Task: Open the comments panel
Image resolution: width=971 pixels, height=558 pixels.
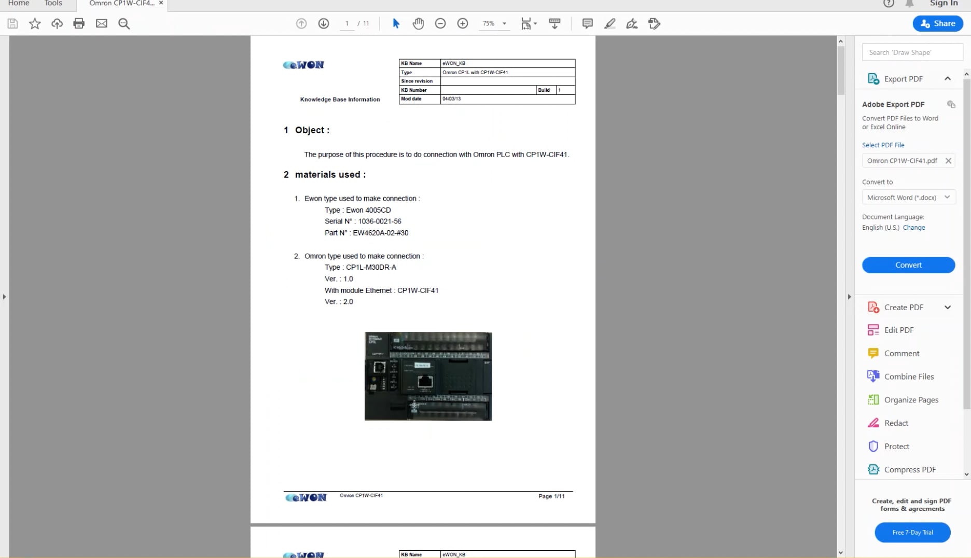Action: 587,23
